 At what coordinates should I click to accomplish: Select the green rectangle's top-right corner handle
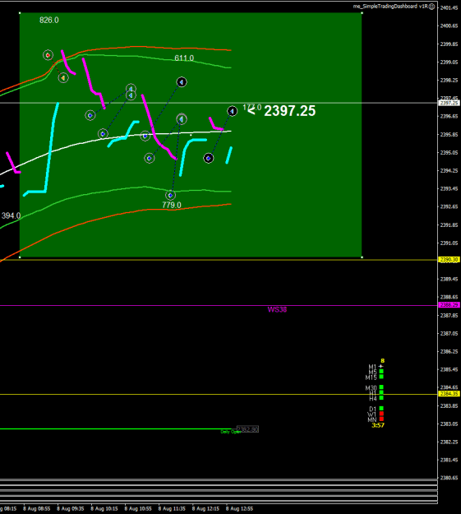tap(362, 13)
